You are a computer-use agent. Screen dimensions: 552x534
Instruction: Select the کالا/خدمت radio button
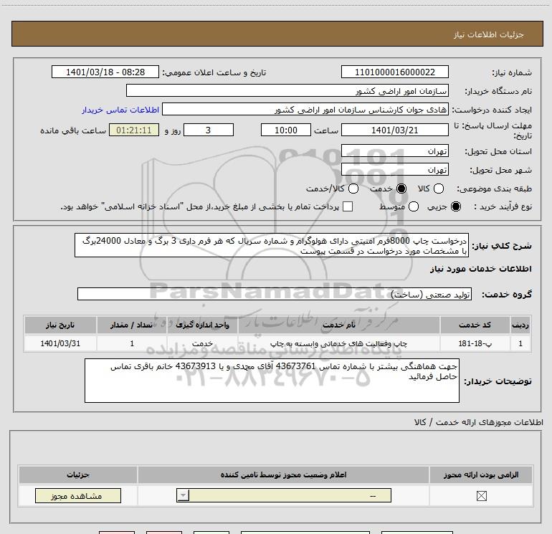353,189
